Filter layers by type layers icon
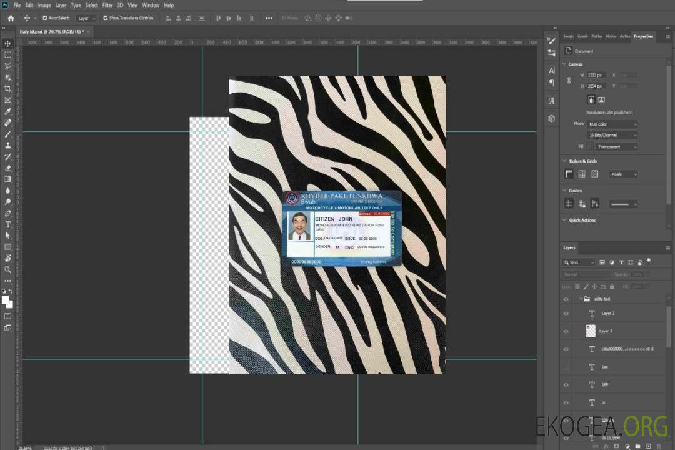The image size is (675, 450). pos(621,262)
